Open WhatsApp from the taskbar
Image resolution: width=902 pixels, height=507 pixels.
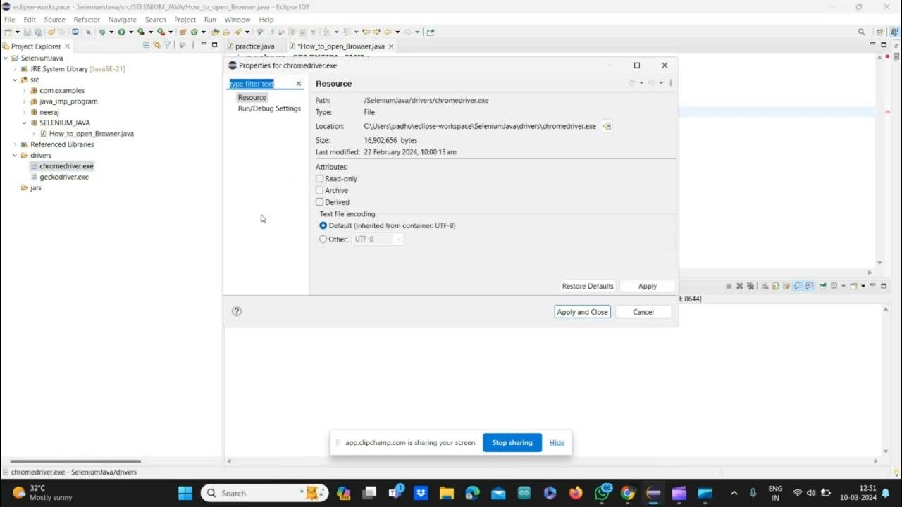(602, 493)
